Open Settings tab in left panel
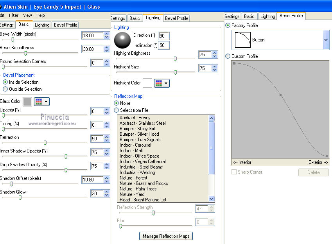 (7, 25)
